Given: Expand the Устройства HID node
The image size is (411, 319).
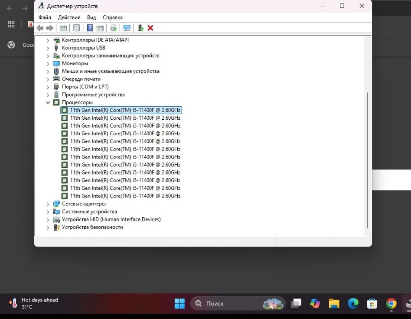Looking at the screenshot, I should point(48,220).
